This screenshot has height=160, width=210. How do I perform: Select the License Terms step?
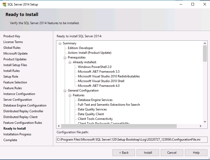point(13,42)
